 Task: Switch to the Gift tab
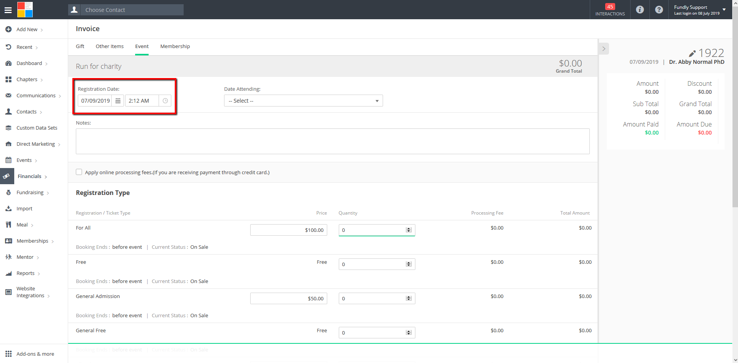[x=80, y=46]
